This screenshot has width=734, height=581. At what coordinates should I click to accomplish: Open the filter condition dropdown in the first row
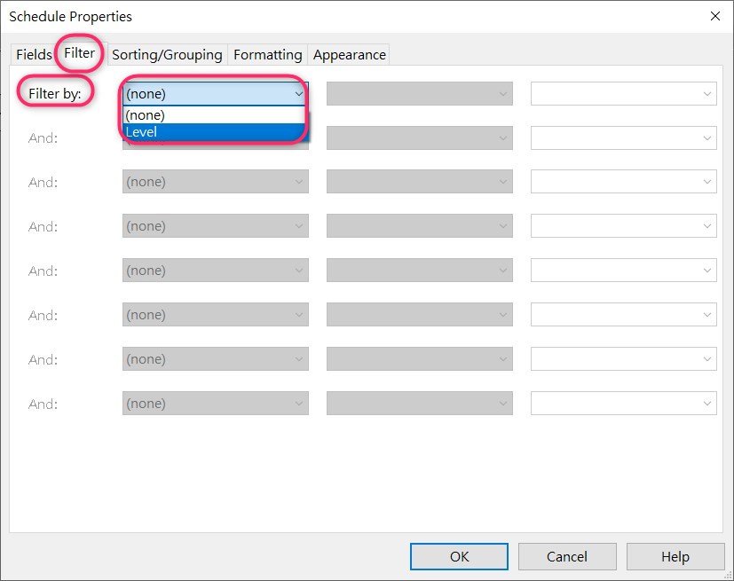click(x=419, y=93)
